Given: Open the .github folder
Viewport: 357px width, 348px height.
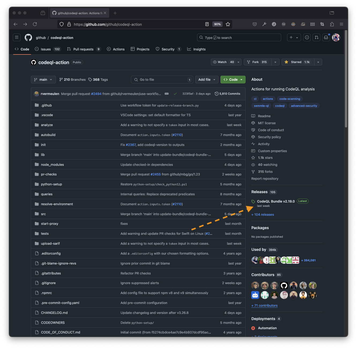Looking at the screenshot, I should click(46, 105).
